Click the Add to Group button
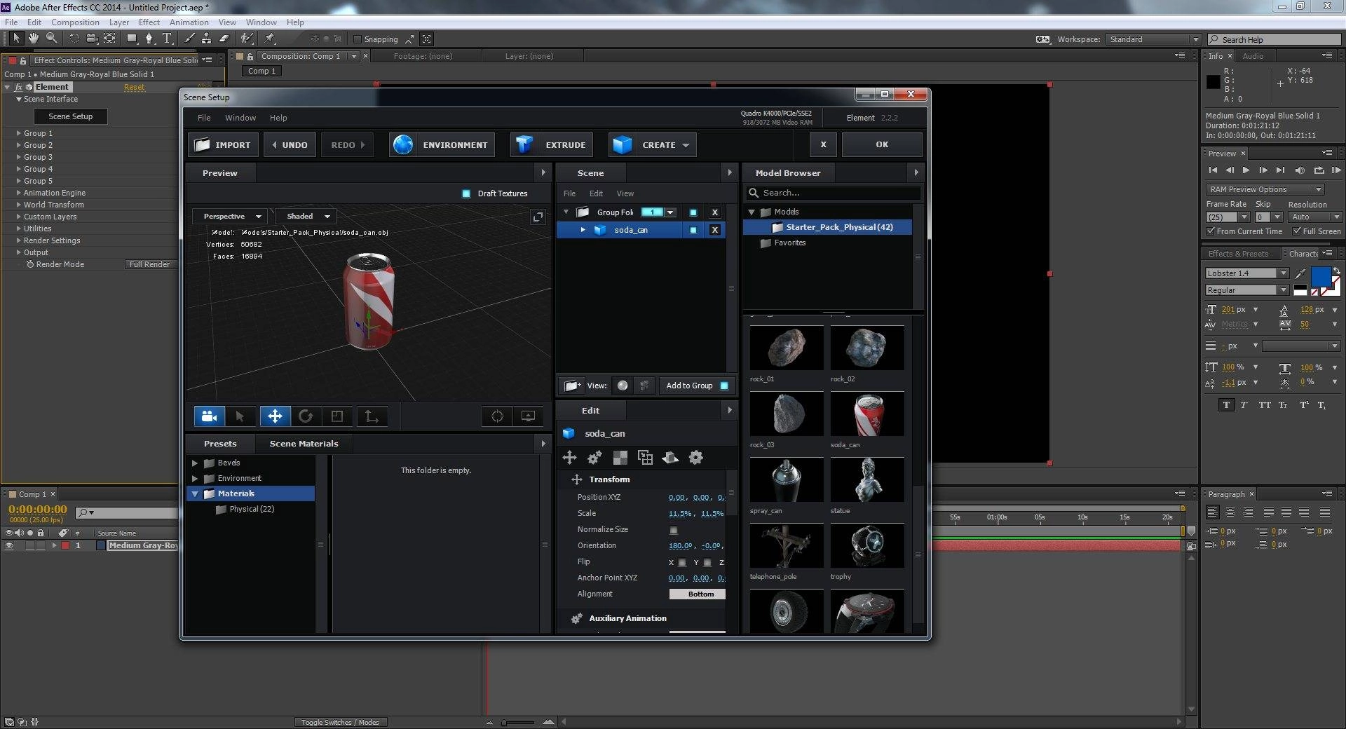Viewport: 1346px width, 729px height. 697,386
